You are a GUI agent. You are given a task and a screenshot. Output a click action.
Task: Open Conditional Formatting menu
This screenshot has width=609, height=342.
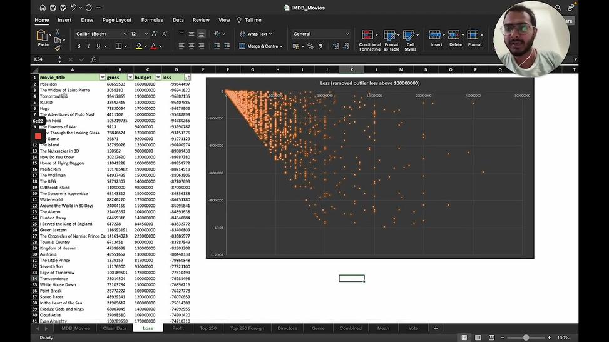369,41
